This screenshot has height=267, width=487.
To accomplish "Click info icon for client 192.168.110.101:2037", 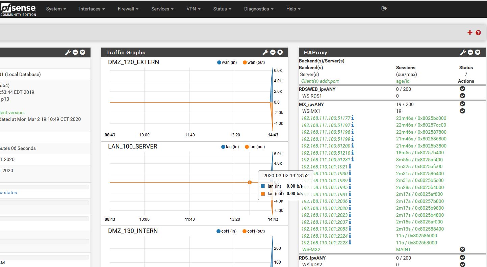I will coord(350,222).
